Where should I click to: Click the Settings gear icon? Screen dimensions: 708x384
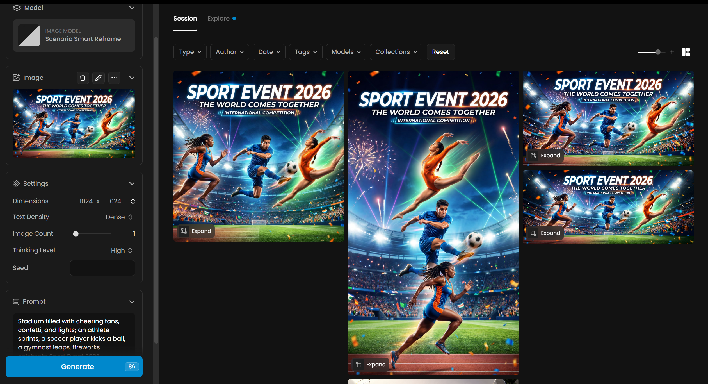(x=16, y=184)
